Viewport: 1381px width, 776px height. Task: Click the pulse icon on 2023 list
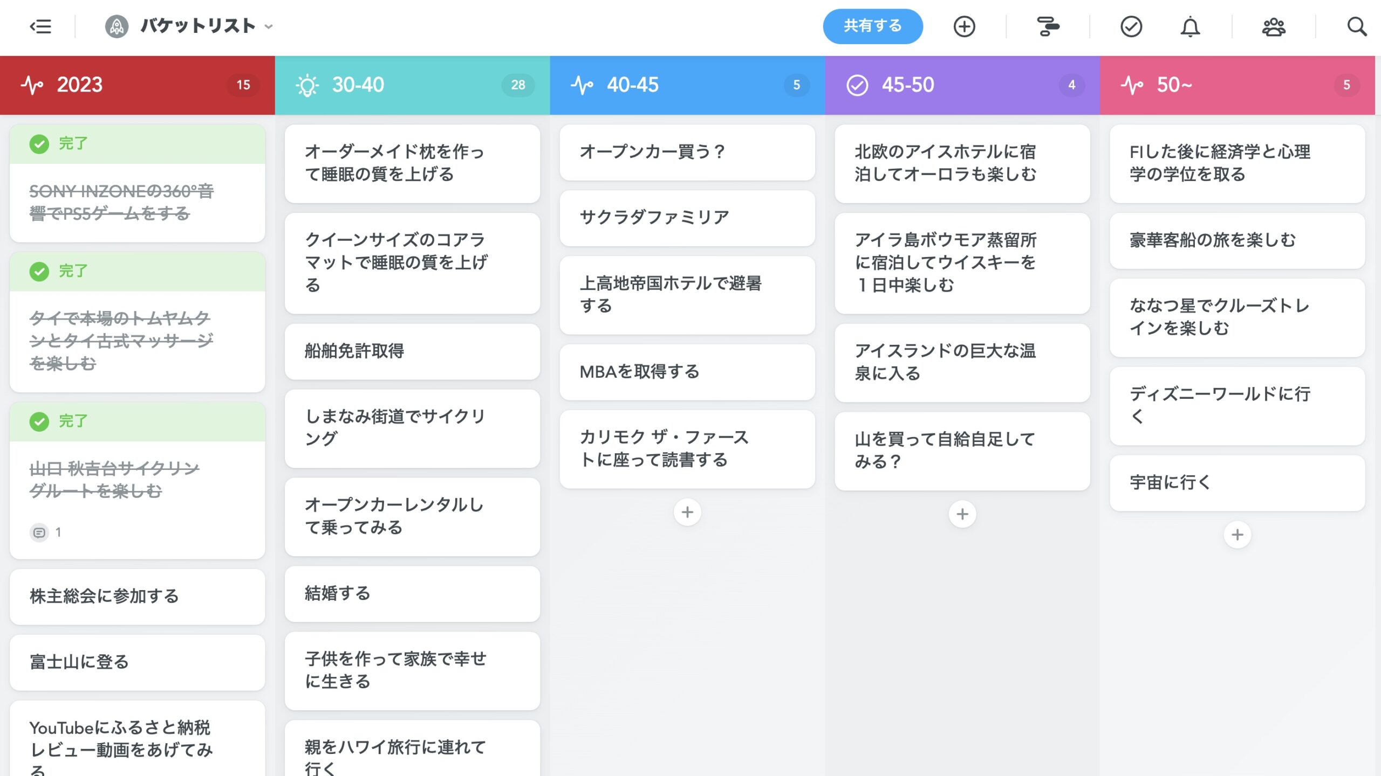tap(32, 85)
